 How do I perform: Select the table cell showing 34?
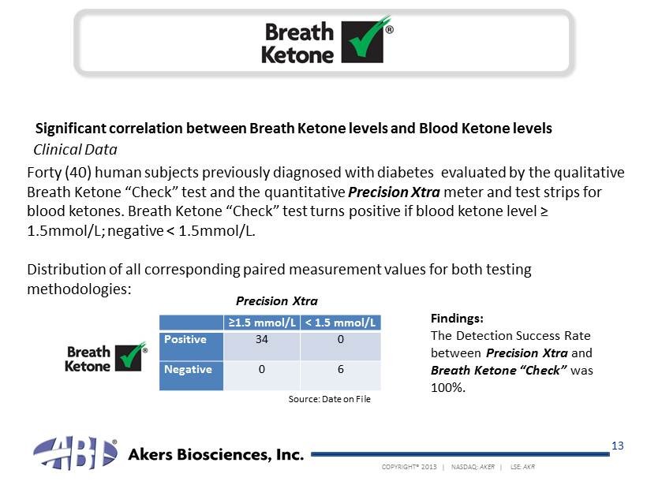[261, 340]
